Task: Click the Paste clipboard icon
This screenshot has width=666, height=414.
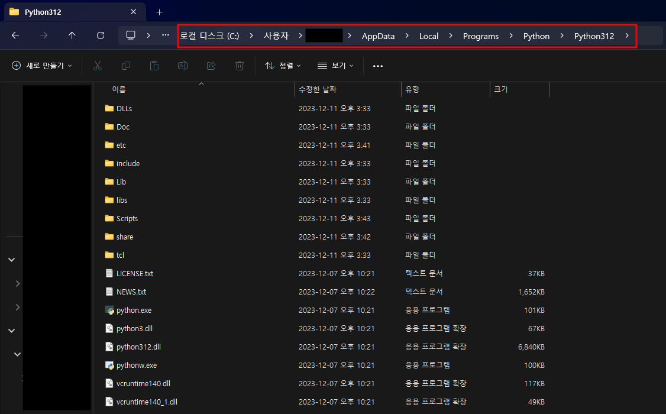Action: 154,66
